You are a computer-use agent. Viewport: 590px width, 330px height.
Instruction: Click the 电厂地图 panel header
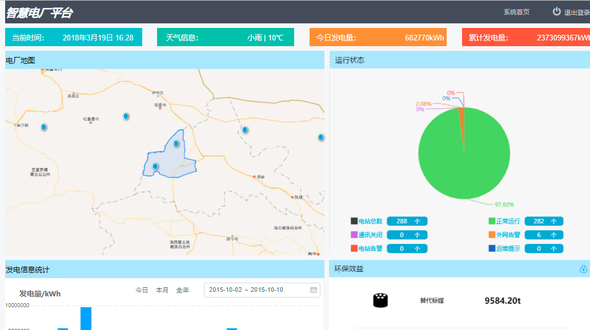coord(165,60)
